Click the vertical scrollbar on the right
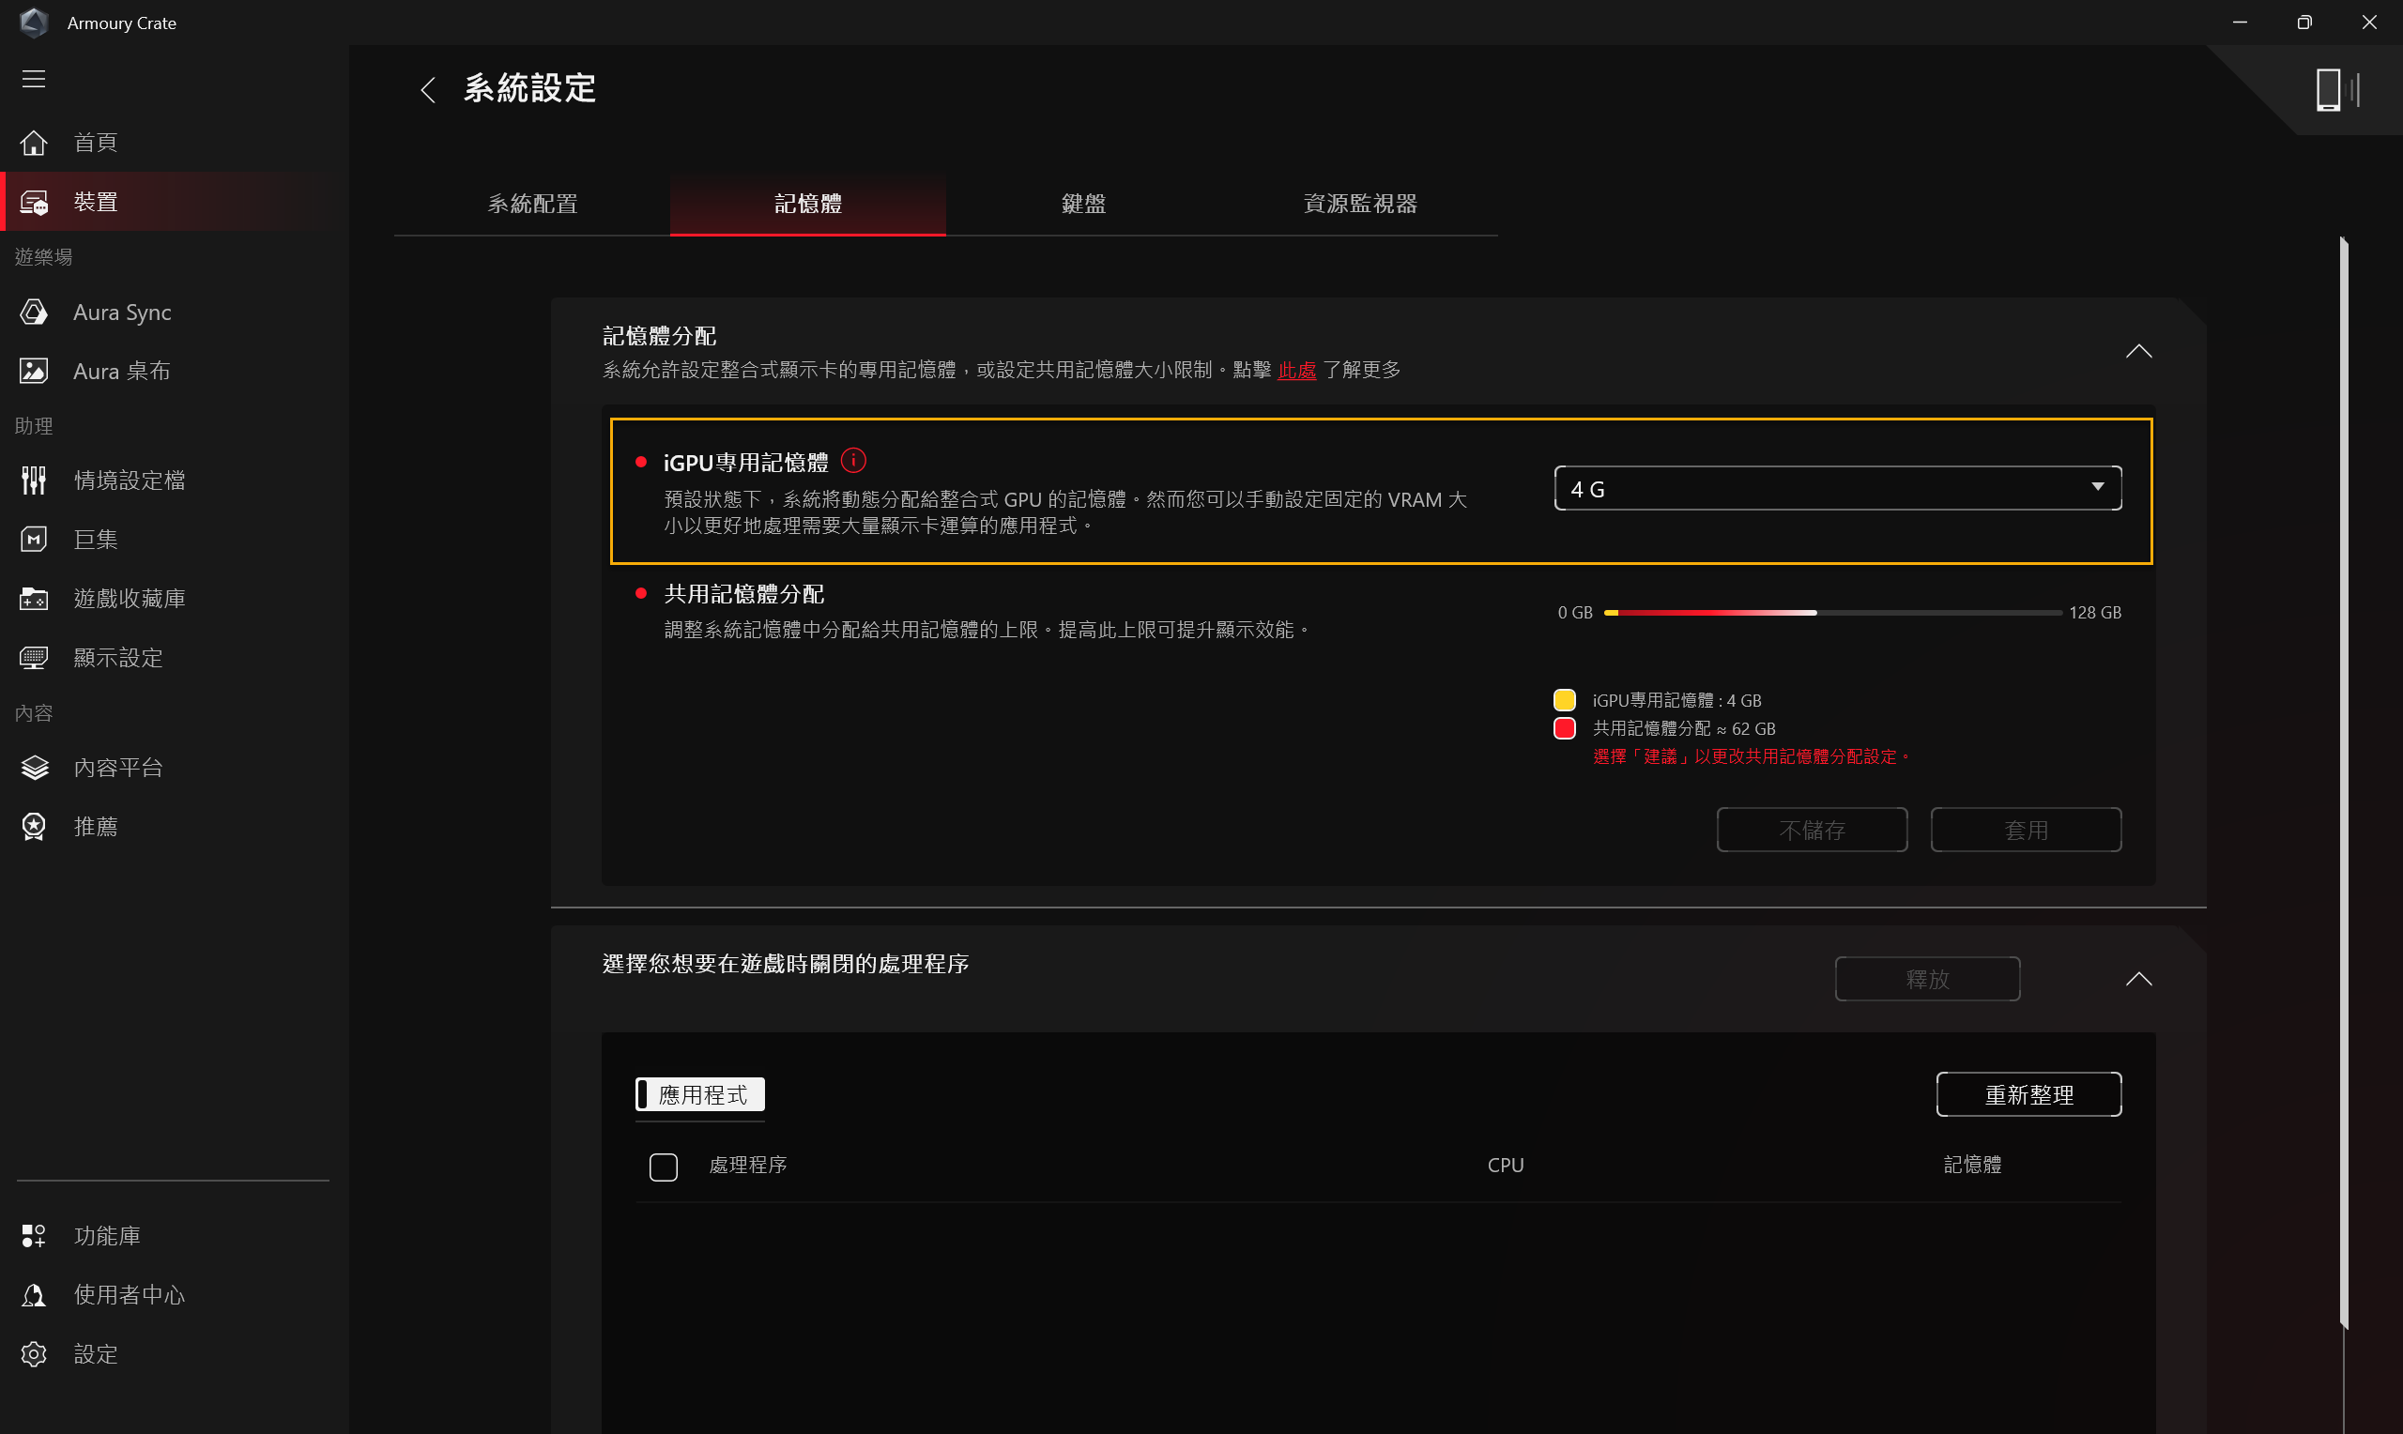 click(x=2343, y=783)
